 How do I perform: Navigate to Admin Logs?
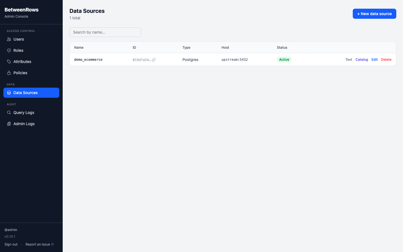click(x=24, y=124)
